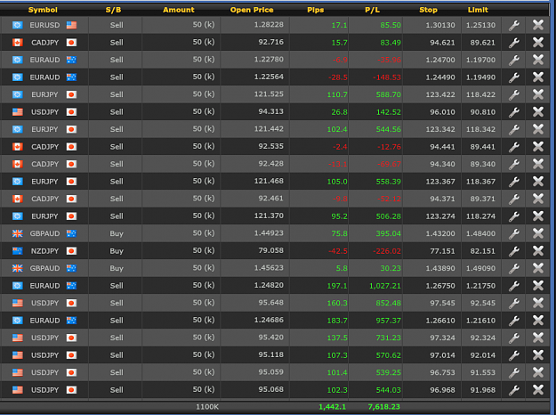Sort positions by Pips header
This screenshot has width=556, height=415.
(x=316, y=10)
